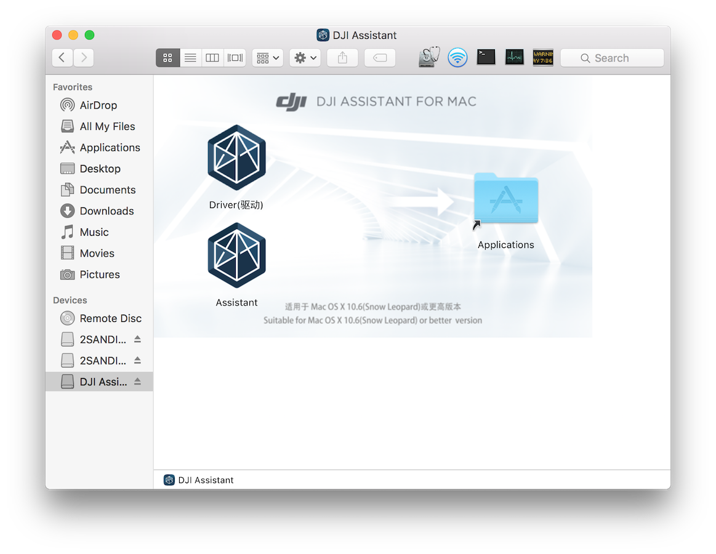Open the Console warning-log toolbar icon

(x=543, y=57)
